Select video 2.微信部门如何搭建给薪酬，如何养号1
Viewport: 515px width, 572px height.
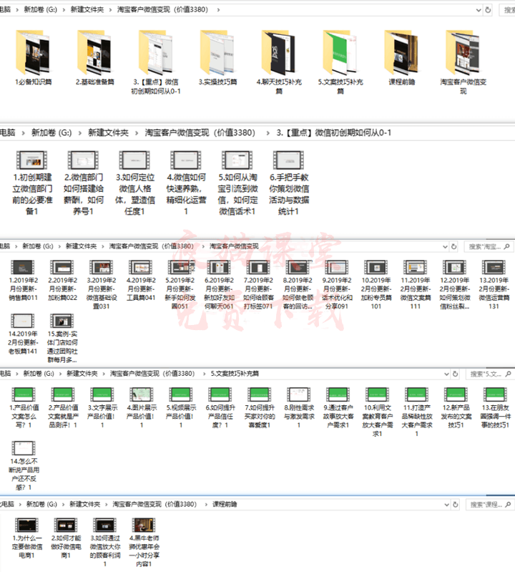(84, 183)
